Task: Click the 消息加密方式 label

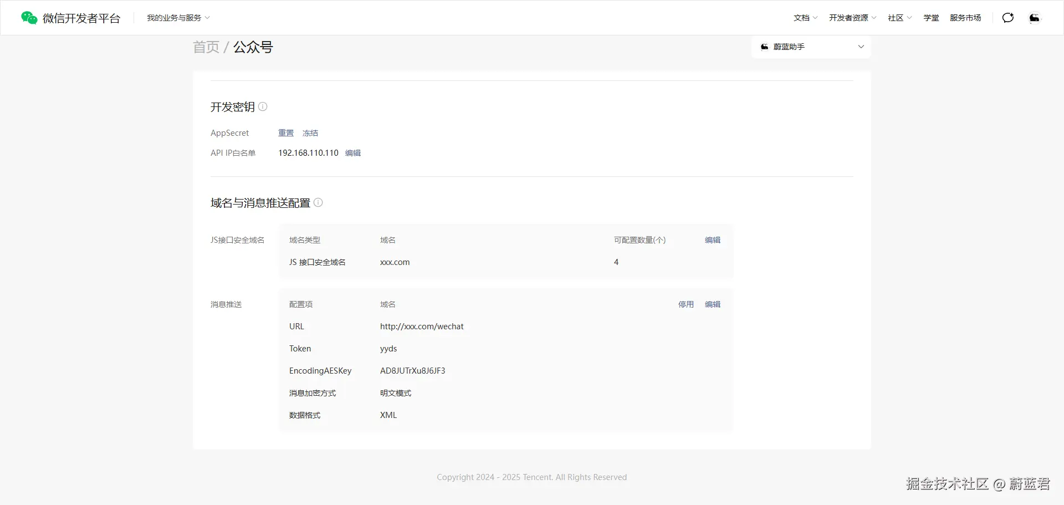Action: point(313,393)
